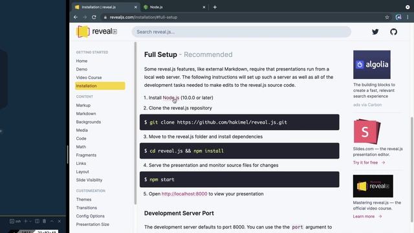Kill the terminal using the trash icon
Screen dimensions: 414x233
pyautogui.click(x=45, y=221)
